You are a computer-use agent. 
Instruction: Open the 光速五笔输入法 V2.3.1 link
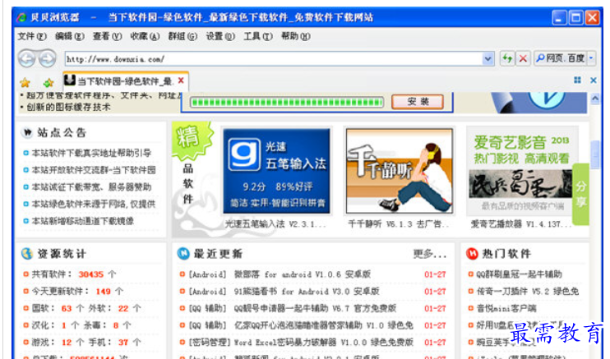[275, 224]
